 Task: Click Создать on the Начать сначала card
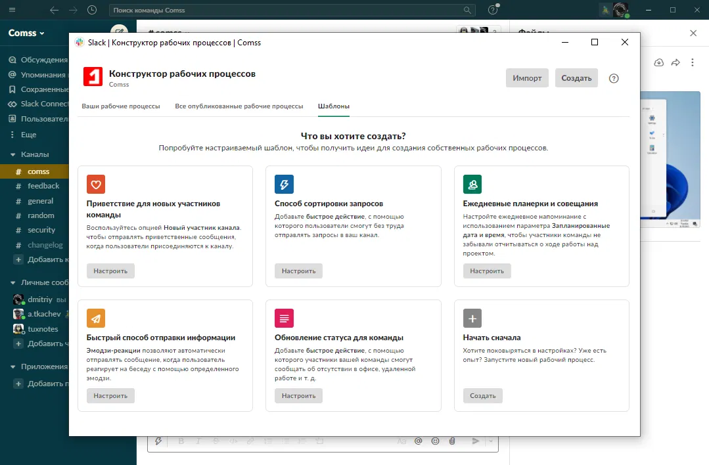click(483, 396)
